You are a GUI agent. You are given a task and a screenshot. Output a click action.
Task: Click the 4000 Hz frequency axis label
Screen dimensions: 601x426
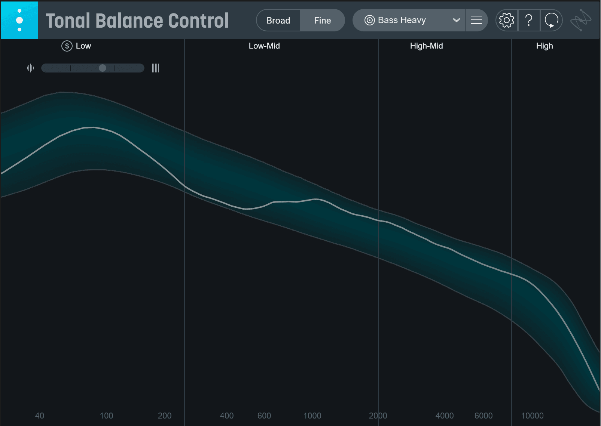[x=444, y=416]
